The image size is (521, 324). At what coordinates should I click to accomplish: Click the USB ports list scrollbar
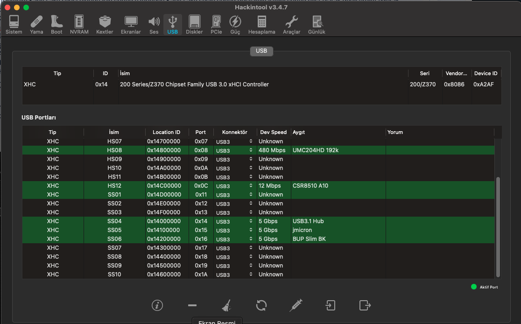[x=498, y=226]
